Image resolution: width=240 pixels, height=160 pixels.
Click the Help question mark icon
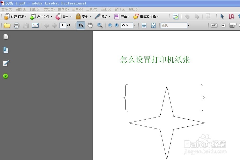click(x=6, y=76)
